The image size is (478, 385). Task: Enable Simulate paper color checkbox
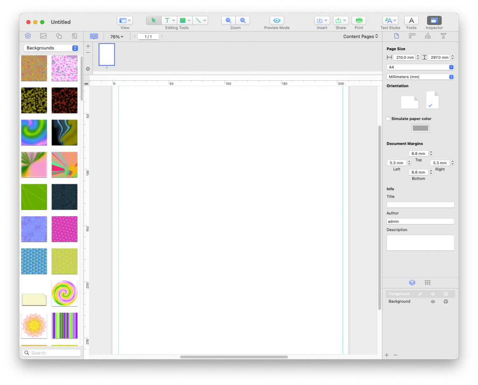coord(388,119)
